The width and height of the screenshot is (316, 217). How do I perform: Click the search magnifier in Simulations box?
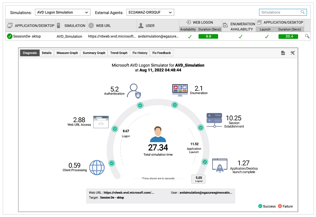point(303,12)
